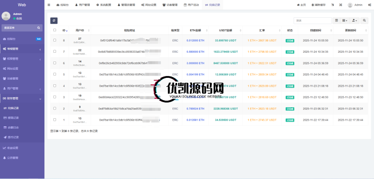Viewport: 374px width, 179px height.
Task: Click the dark refresh table button
Action: pos(54,21)
